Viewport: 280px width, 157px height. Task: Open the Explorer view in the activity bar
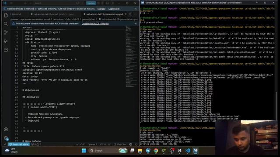pos(6,15)
